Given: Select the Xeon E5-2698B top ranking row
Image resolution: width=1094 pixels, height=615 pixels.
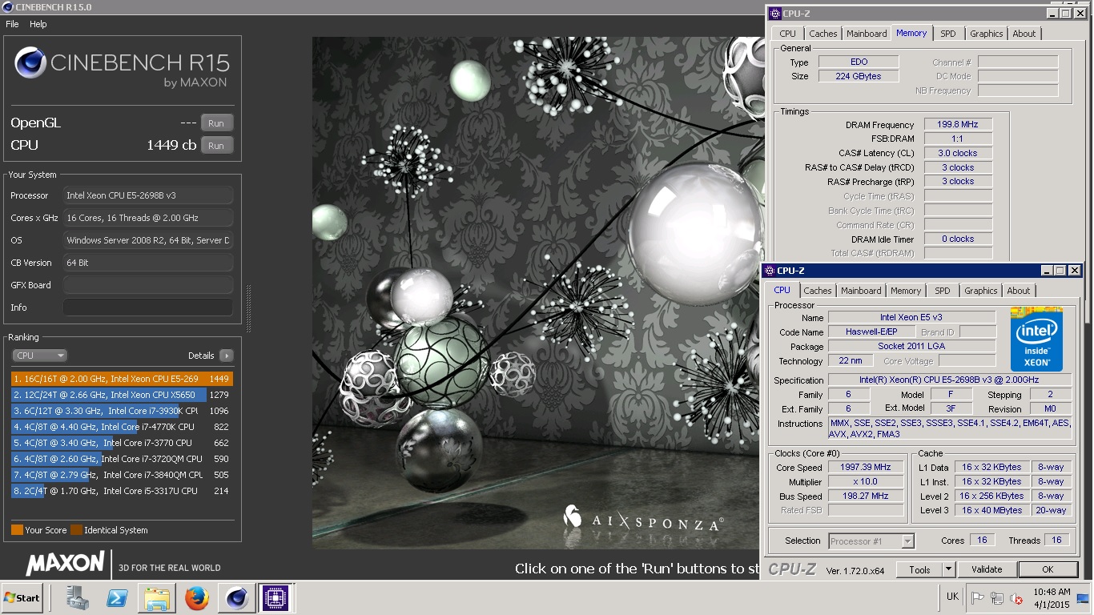Looking at the screenshot, I should tap(122, 379).
